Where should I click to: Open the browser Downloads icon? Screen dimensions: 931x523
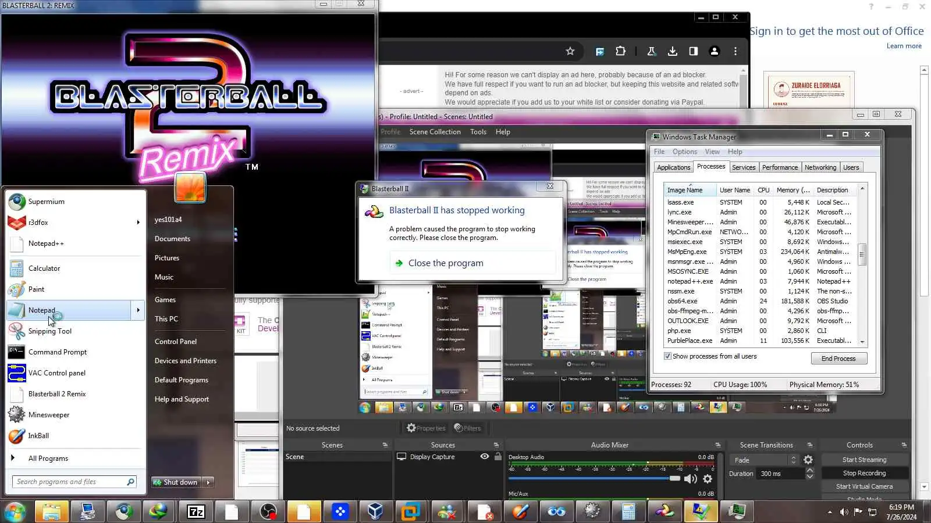tap(673, 51)
